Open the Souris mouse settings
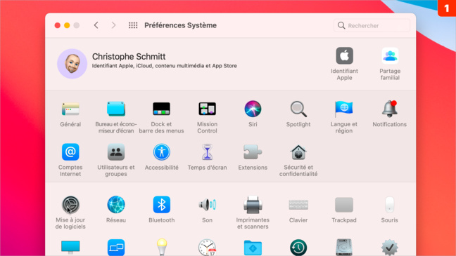This screenshot has width=456, height=256. click(389, 205)
